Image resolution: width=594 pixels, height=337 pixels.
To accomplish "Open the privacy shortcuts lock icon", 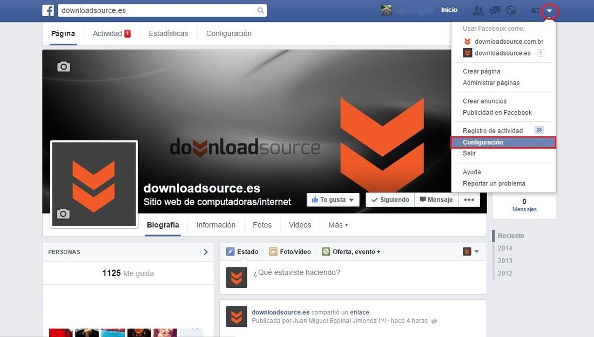I will [535, 11].
